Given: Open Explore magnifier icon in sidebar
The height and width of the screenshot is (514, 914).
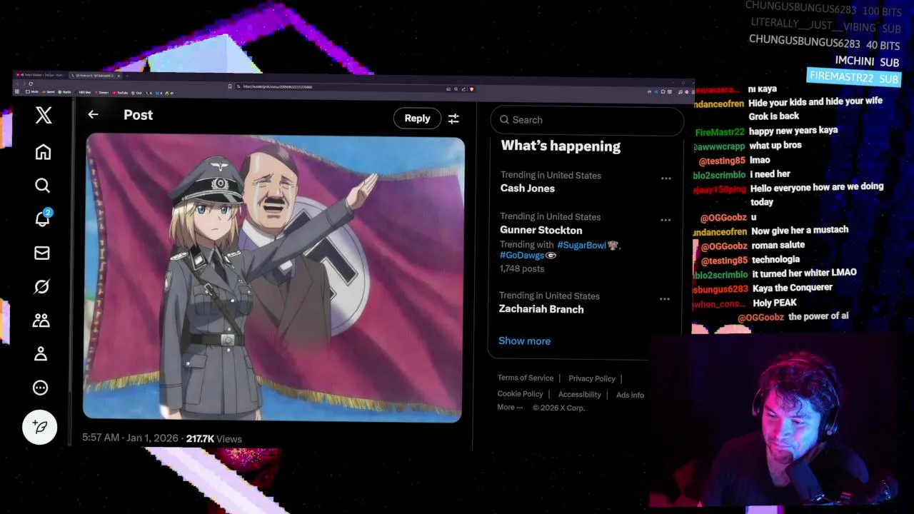Looking at the screenshot, I should [x=42, y=186].
